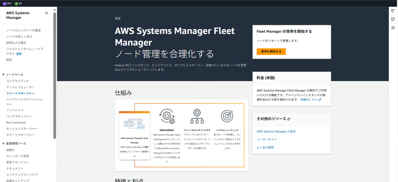The height and width of the screenshot is (182, 398).
Task: Open the 詳細はこちら pricing link
Action: click(x=309, y=100)
